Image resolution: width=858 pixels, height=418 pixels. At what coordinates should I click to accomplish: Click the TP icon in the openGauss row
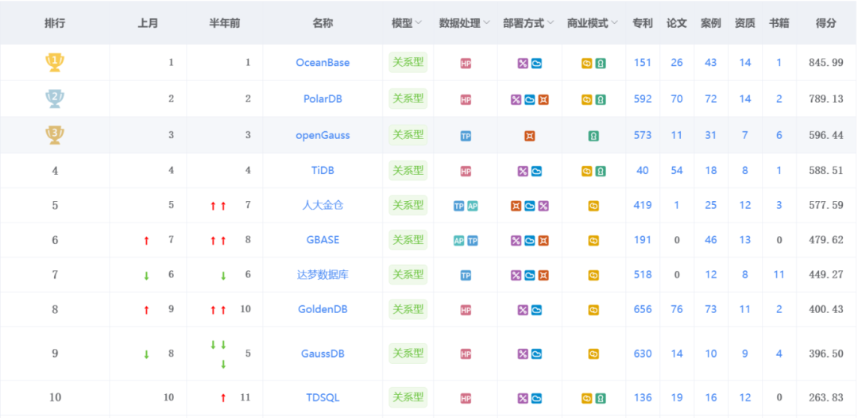tap(466, 136)
